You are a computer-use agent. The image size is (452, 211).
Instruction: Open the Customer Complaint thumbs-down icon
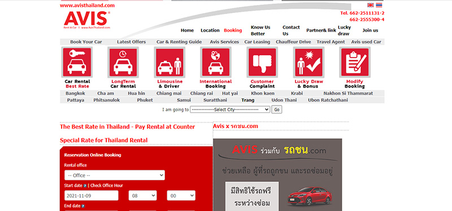point(262,62)
